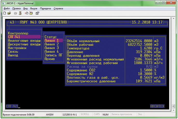Image resolution: width=178 pixels, height=119 pixels.
Task: Click the NUM indicator in status bar
Action: pos(105,115)
